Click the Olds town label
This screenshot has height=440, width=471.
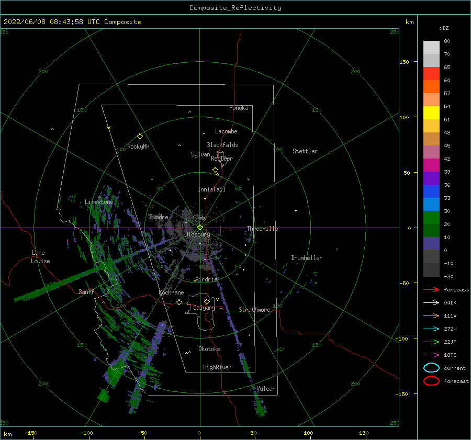[x=199, y=218]
